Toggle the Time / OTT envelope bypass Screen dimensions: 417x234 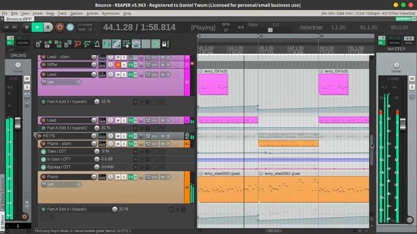point(44,151)
